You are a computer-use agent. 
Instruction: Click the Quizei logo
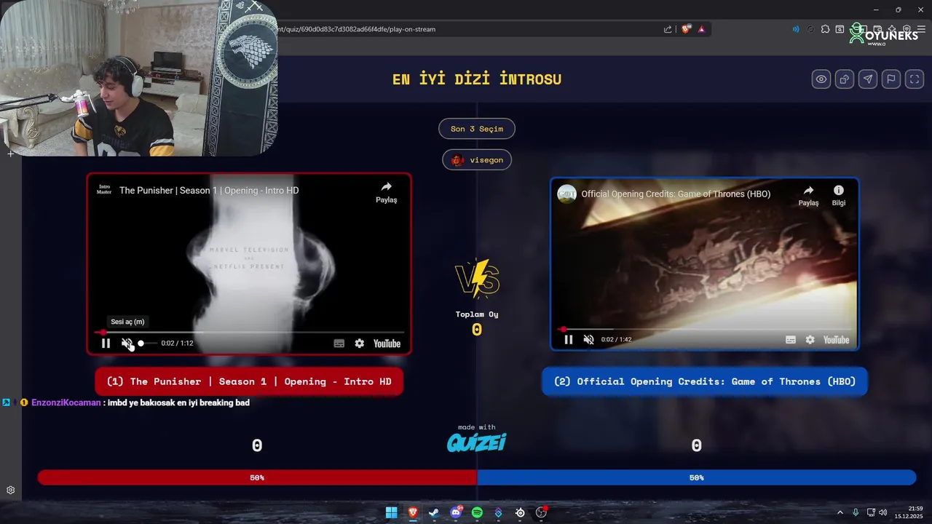(x=477, y=442)
